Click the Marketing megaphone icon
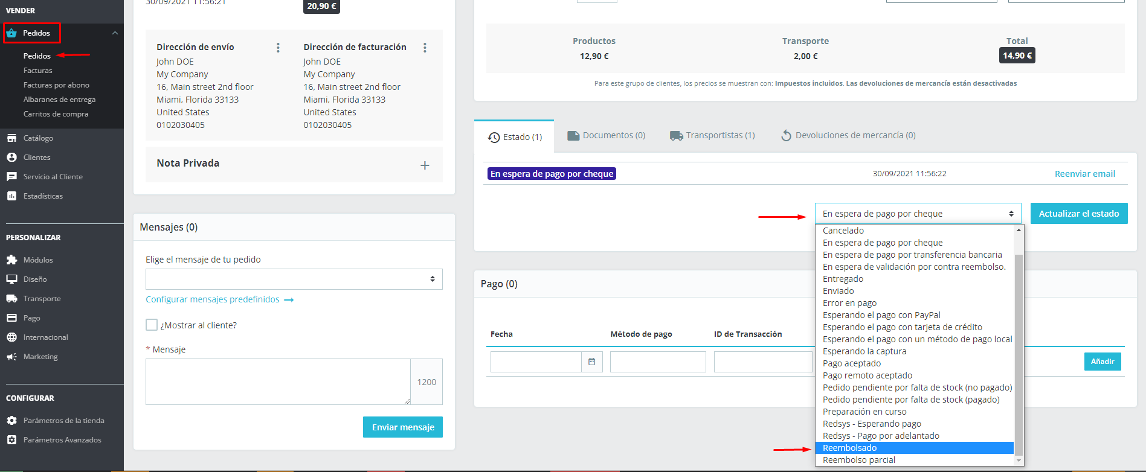 point(11,357)
